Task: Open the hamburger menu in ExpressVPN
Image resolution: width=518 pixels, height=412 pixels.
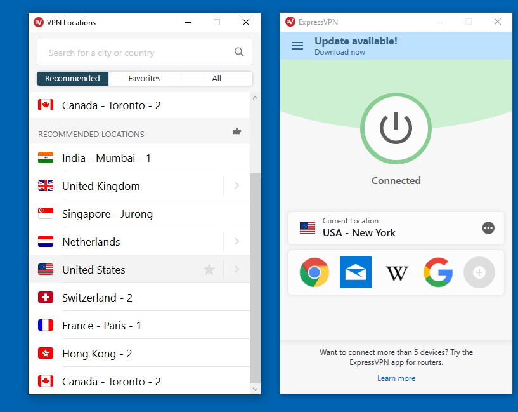Action: point(297,46)
